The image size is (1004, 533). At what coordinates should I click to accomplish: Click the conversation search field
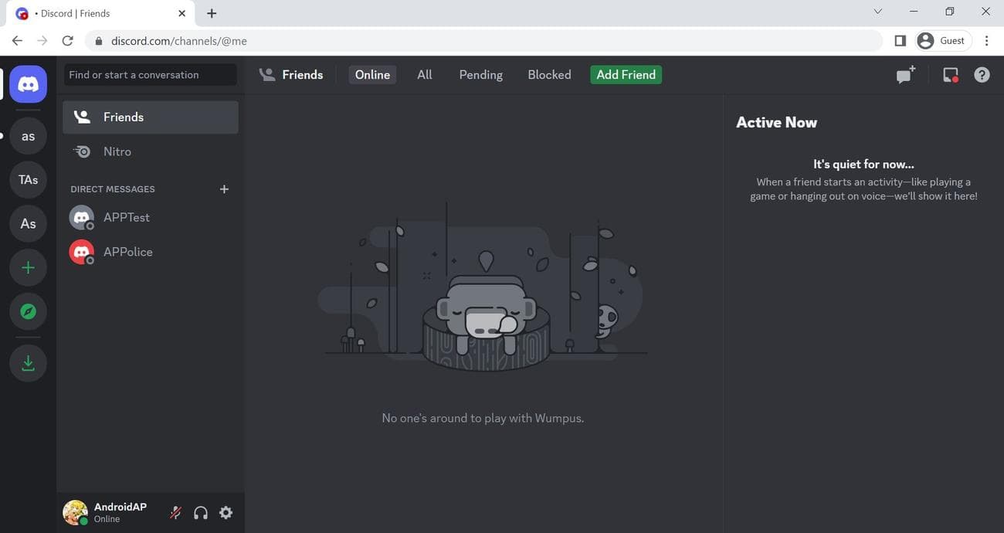click(x=150, y=74)
